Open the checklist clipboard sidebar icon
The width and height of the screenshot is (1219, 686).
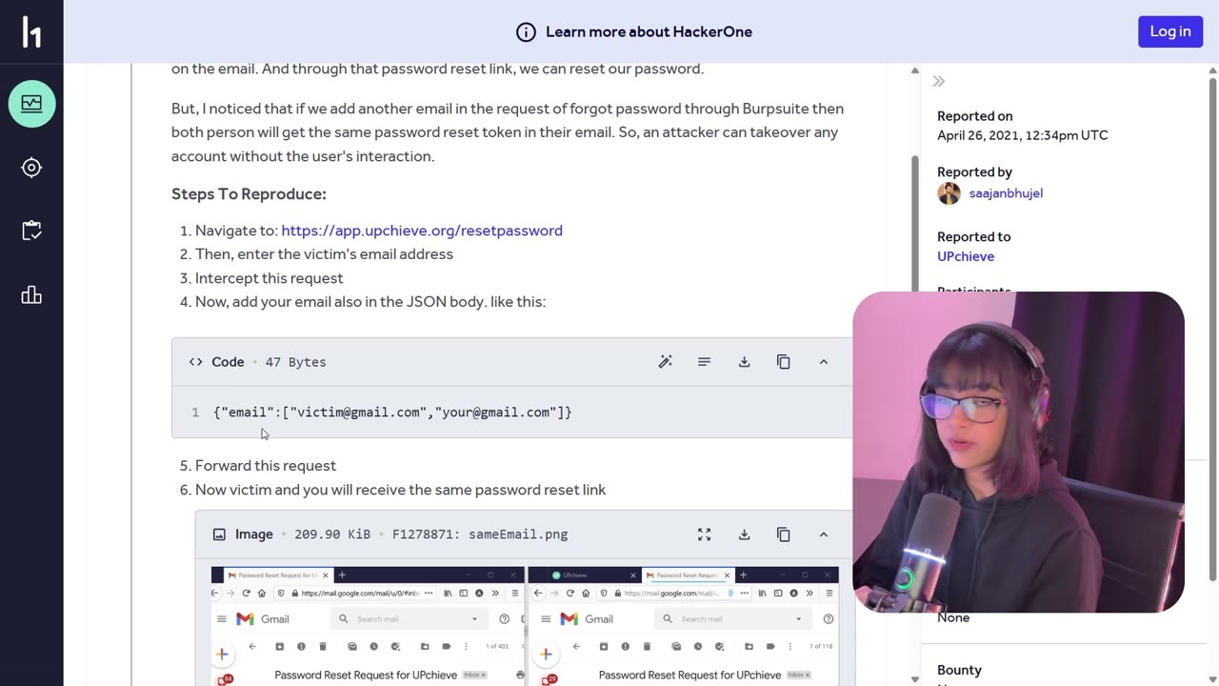tap(31, 231)
